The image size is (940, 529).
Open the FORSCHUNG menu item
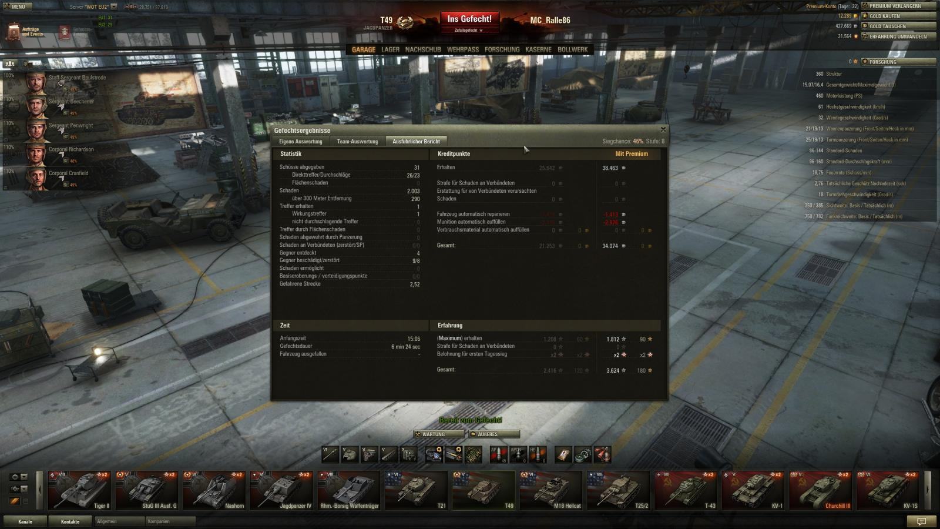pos(502,50)
